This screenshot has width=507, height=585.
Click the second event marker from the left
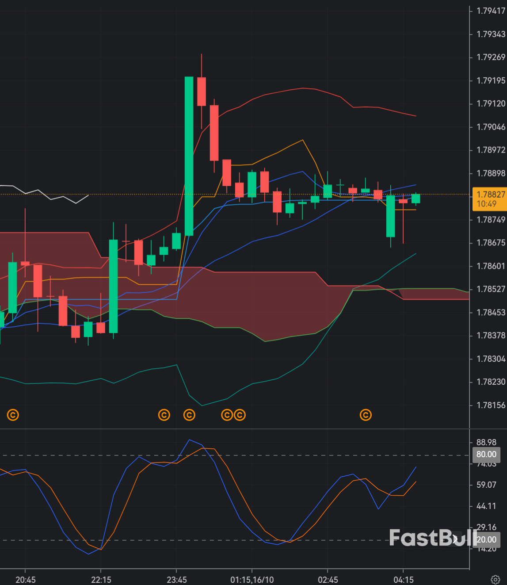[x=164, y=415]
